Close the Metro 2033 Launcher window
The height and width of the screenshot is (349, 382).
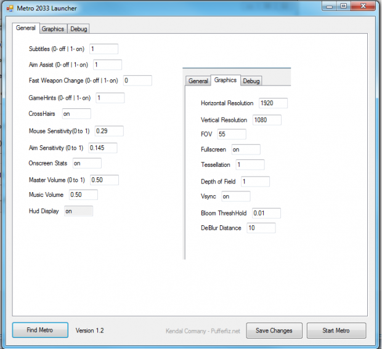(x=363, y=6)
